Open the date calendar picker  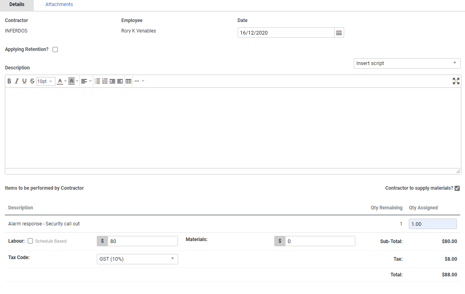point(339,32)
